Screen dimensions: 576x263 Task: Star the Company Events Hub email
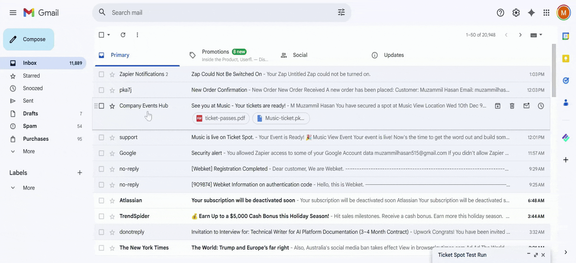point(112,106)
